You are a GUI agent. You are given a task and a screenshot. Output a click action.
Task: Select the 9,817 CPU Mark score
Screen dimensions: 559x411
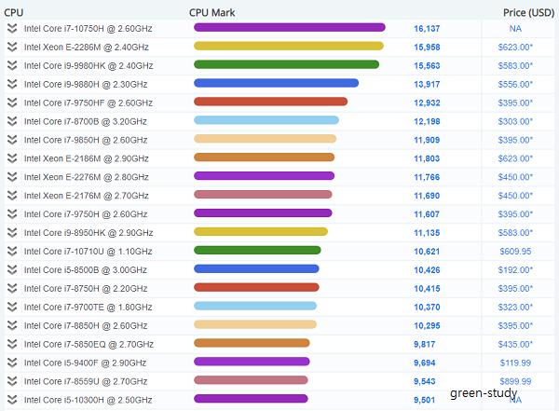tap(424, 344)
